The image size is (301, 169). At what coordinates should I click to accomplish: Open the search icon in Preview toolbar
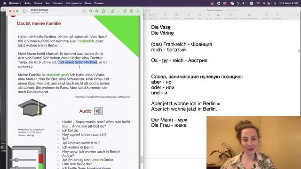(x=138, y=11)
